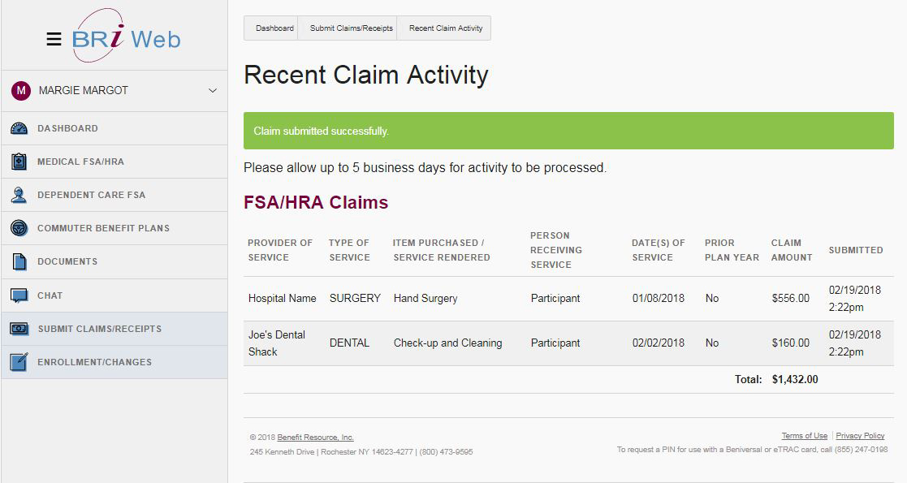This screenshot has width=907, height=483.
Task: Select the Recent Claim Activity tab
Action: (443, 28)
